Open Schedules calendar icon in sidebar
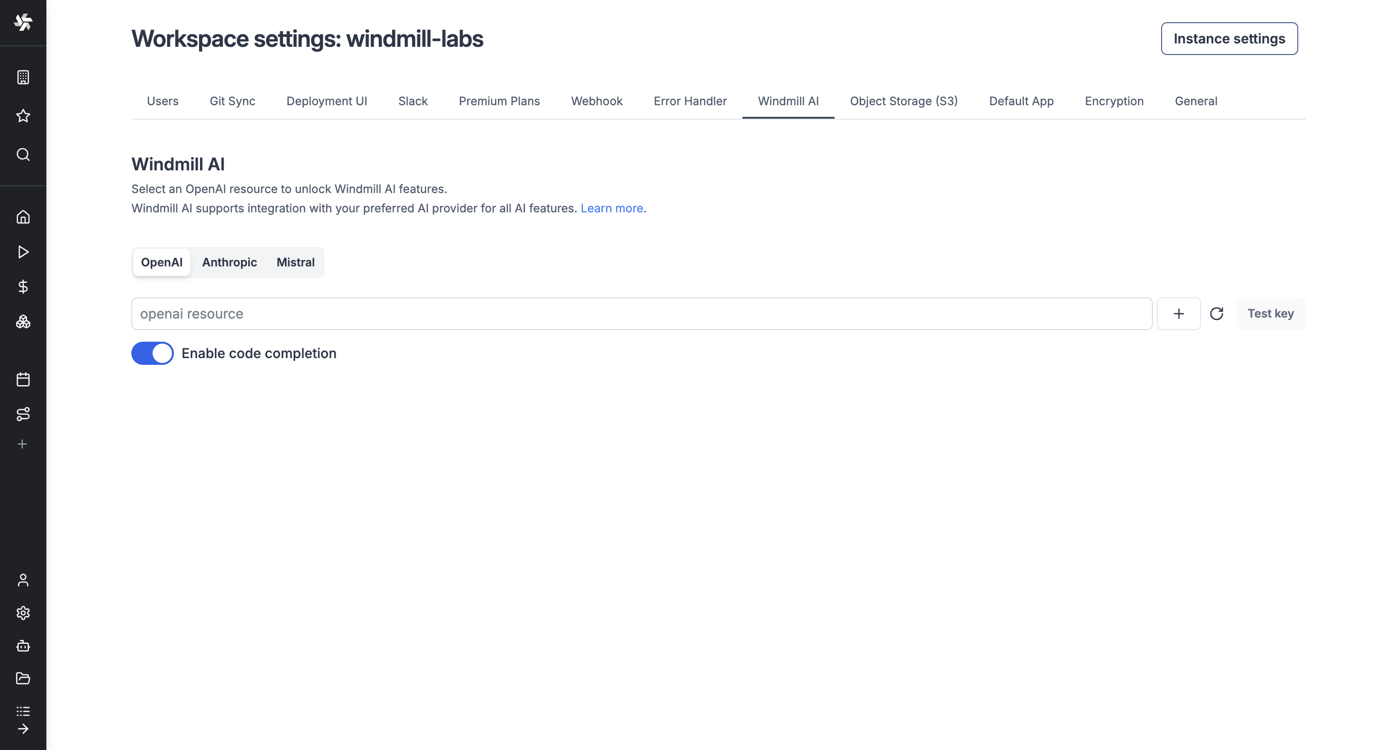 point(23,379)
